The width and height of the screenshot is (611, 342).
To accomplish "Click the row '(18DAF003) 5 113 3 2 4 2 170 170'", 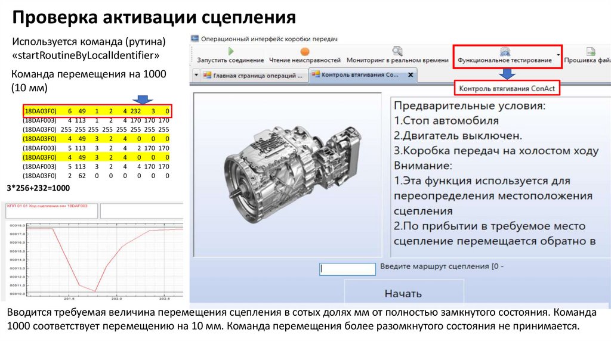I will coord(96,148).
